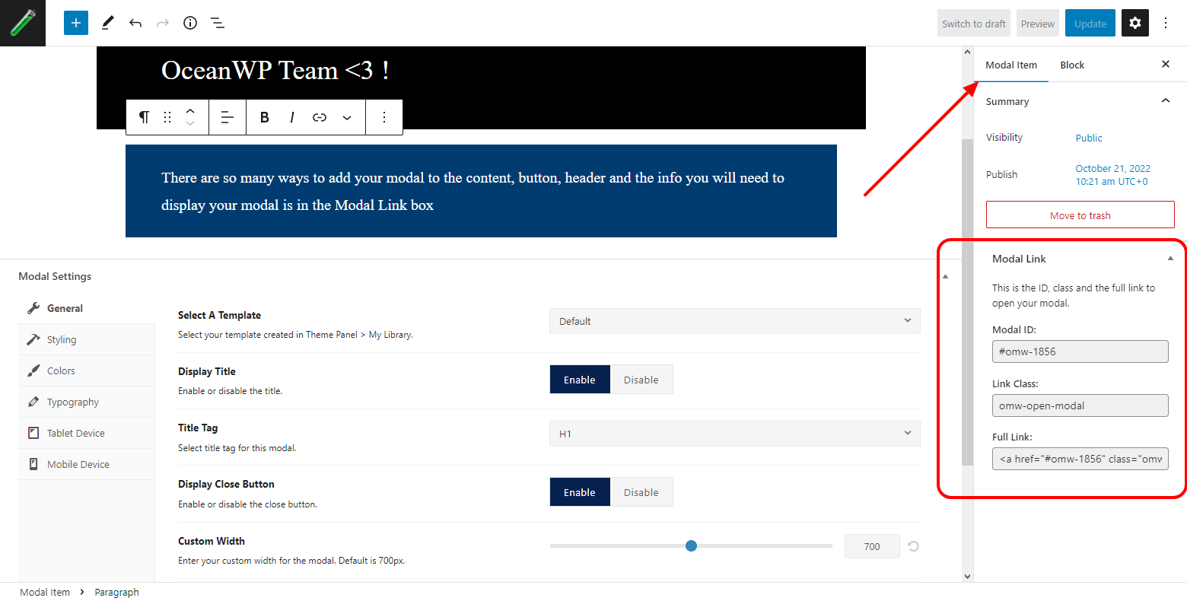Collapse the Modal Settings metabox
This screenshot has height=601, width=1187.
click(x=945, y=276)
